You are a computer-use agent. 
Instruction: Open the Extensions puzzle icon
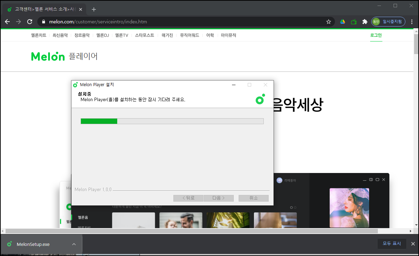point(365,22)
